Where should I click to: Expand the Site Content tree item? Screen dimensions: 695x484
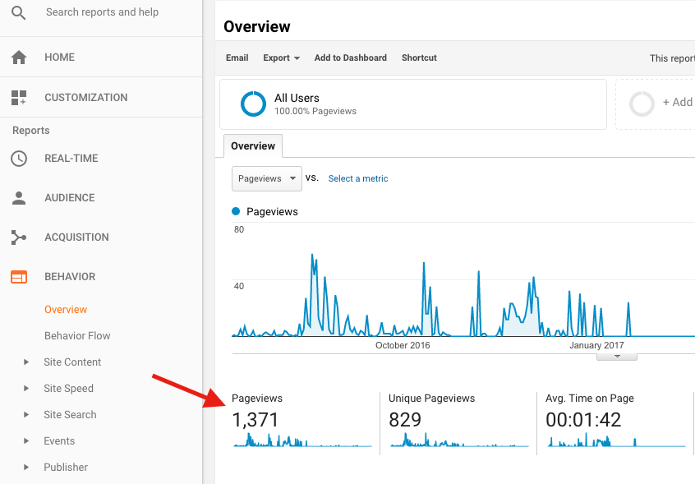[72, 362]
